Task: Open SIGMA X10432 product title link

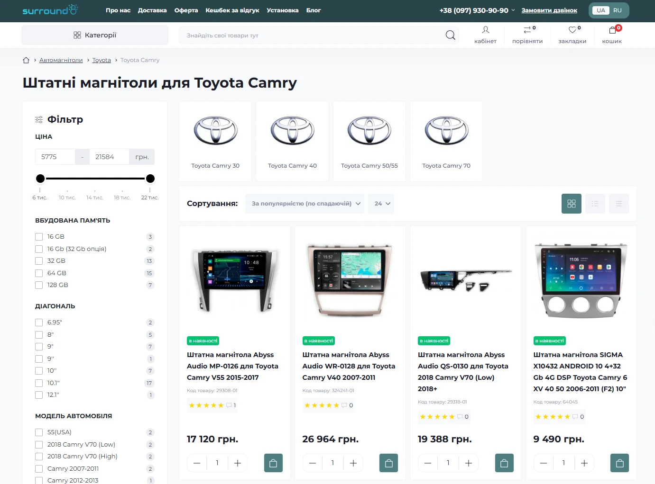Action: click(x=580, y=372)
